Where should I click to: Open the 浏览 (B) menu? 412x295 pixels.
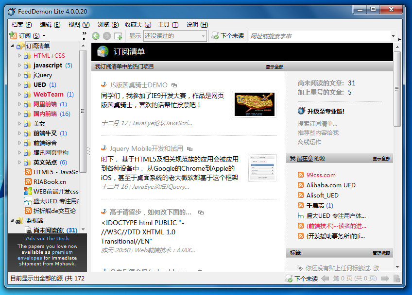[x=108, y=25]
